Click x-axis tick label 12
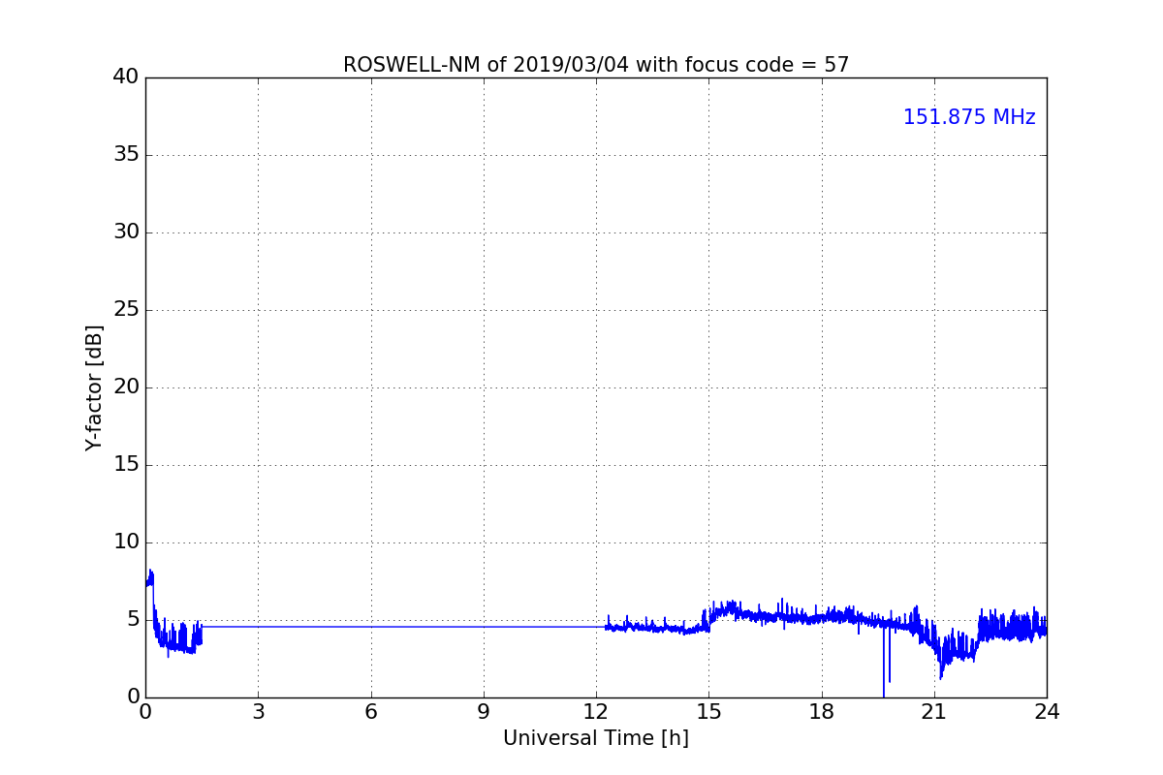 coord(596,712)
